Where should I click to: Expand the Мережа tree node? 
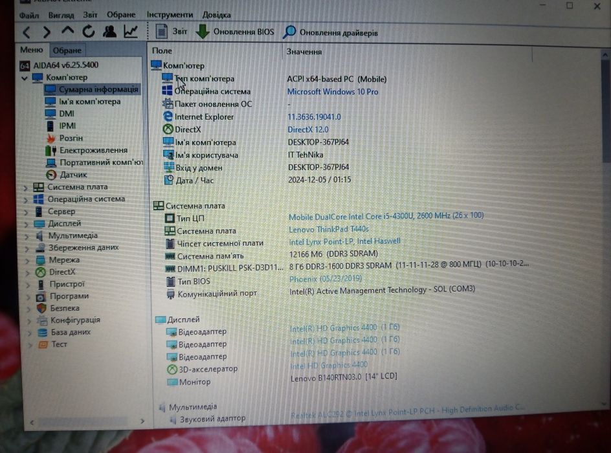point(28,261)
